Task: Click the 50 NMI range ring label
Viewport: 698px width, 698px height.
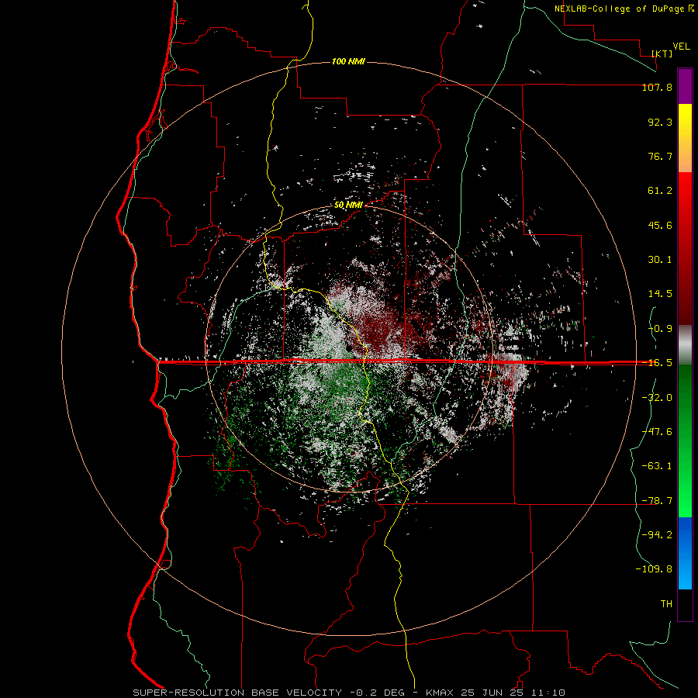Action: click(x=348, y=205)
